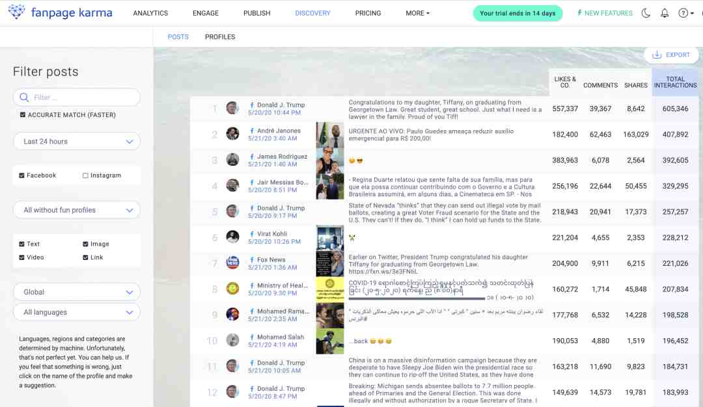Image resolution: width=703 pixels, height=407 pixels.
Task: Sort by TOTAL INTERACTIONS column header
Action: pos(675,82)
